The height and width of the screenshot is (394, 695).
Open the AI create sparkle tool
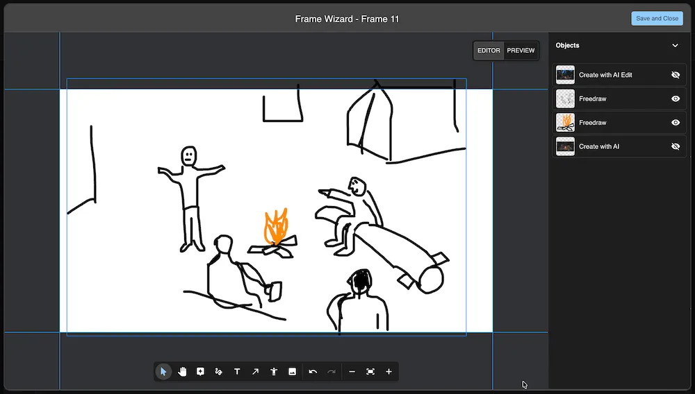[200, 371]
